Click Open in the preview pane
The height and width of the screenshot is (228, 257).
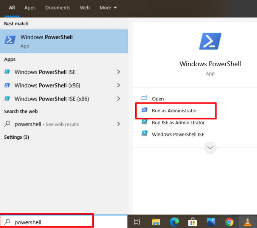pos(158,99)
